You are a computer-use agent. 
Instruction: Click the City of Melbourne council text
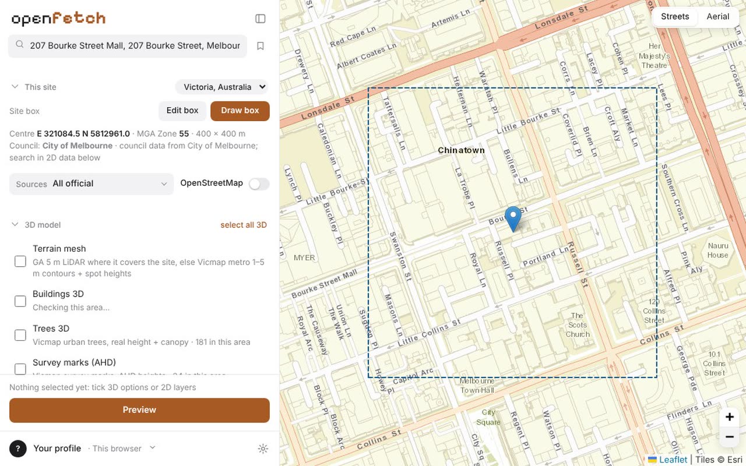click(x=78, y=146)
